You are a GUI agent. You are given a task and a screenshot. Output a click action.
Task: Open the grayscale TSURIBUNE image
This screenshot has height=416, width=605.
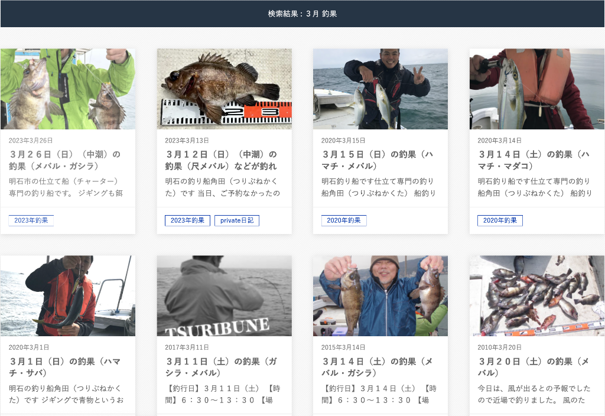click(x=224, y=295)
